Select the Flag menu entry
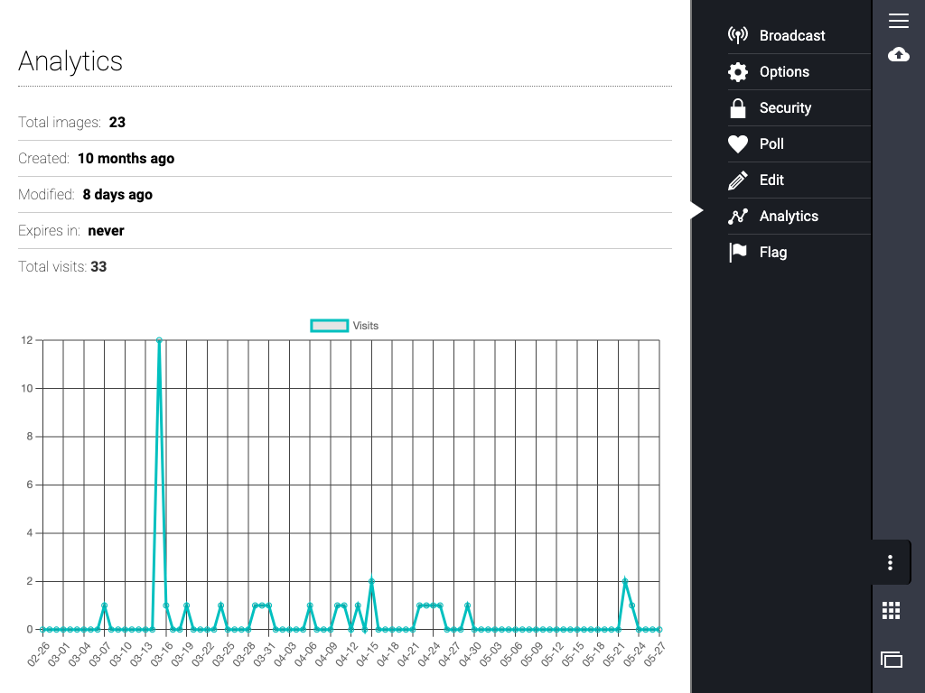The image size is (925, 693). tap(799, 253)
